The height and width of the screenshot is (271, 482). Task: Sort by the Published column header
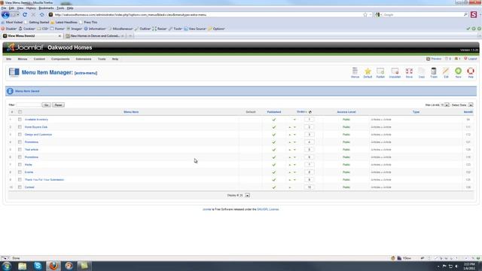coord(274,112)
